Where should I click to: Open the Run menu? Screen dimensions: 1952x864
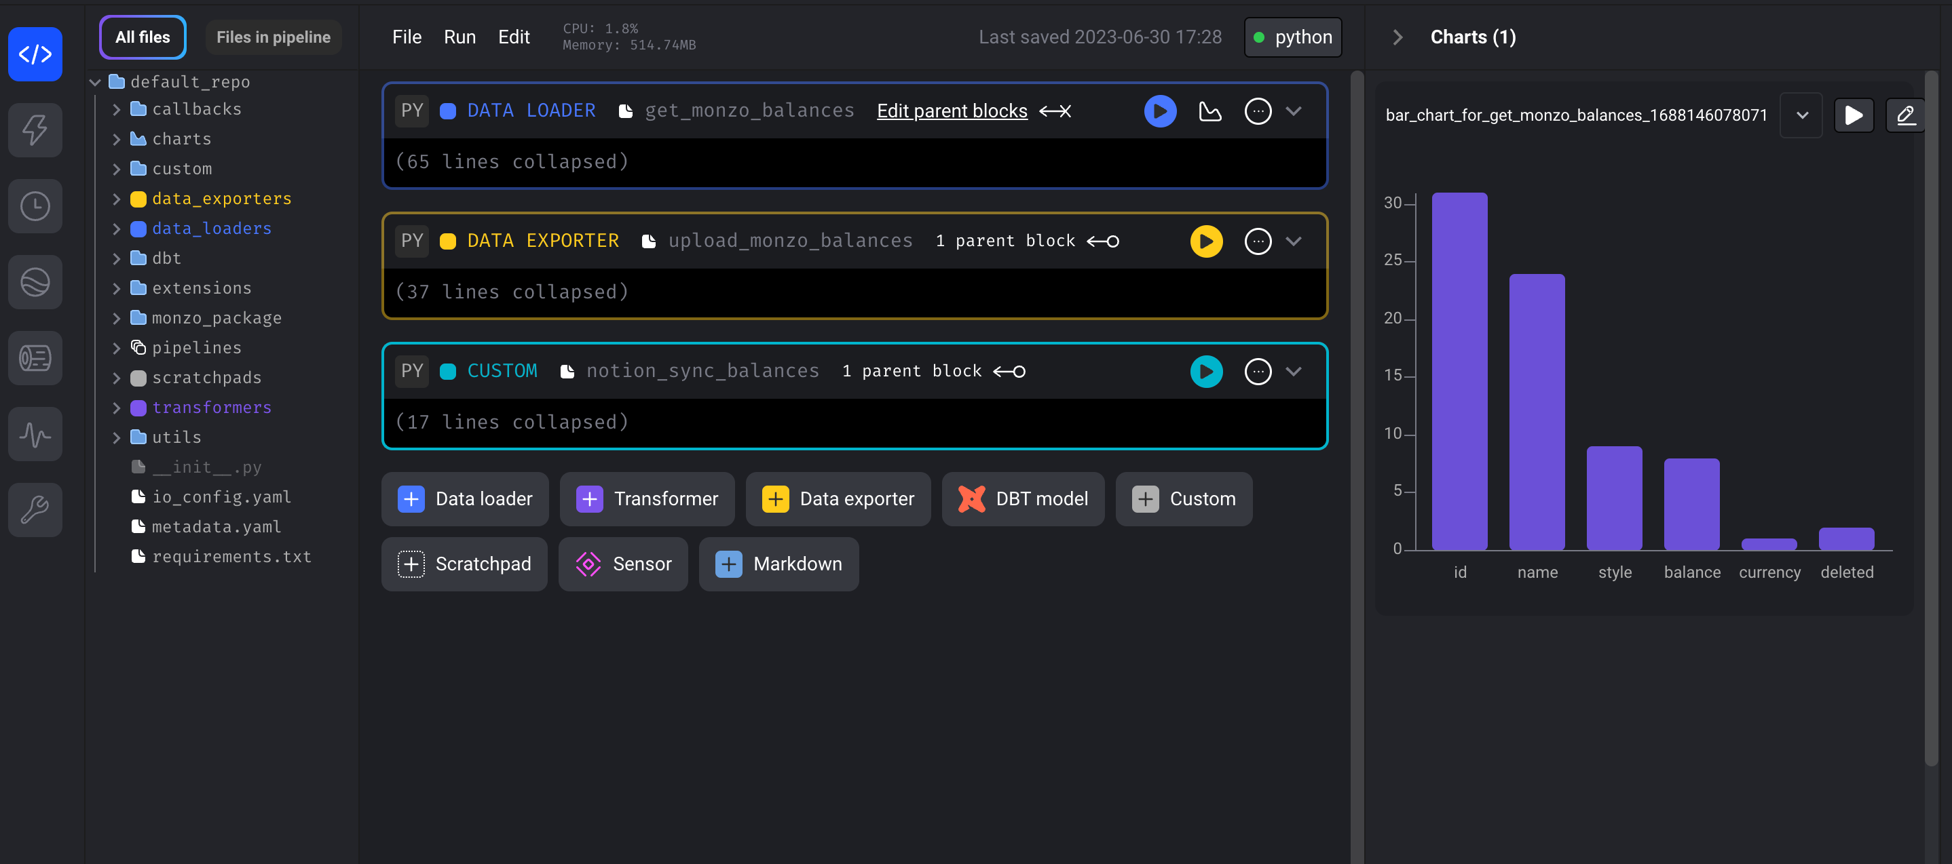459,37
